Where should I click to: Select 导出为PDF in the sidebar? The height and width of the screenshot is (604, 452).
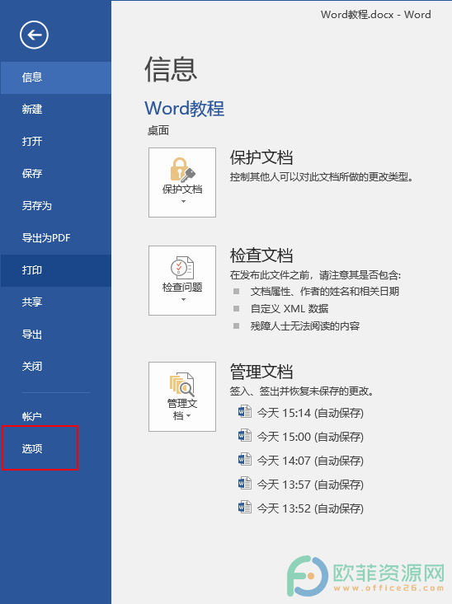56,237
